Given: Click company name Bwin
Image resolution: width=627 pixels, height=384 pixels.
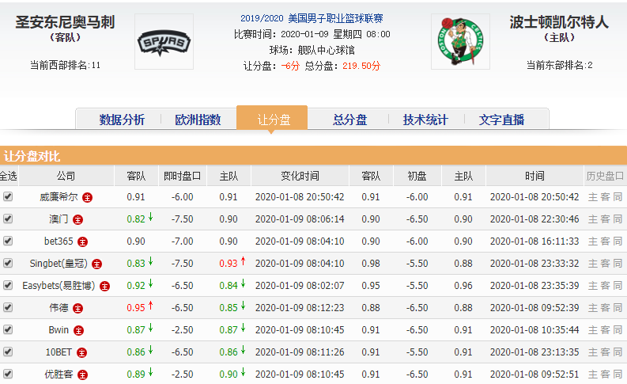Looking at the screenshot, I should (x=59, y=330).
